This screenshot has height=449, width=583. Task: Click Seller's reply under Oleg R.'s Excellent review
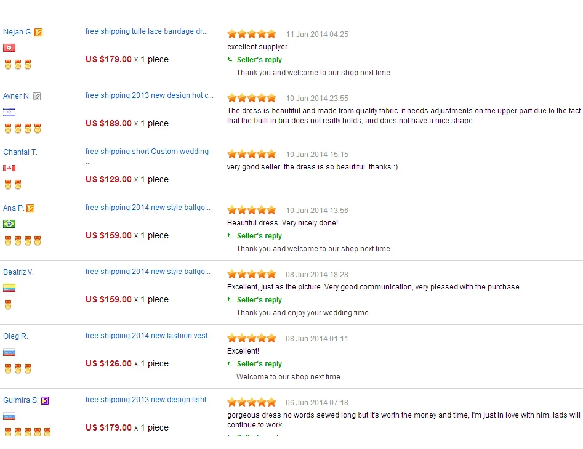click(259, 364)
